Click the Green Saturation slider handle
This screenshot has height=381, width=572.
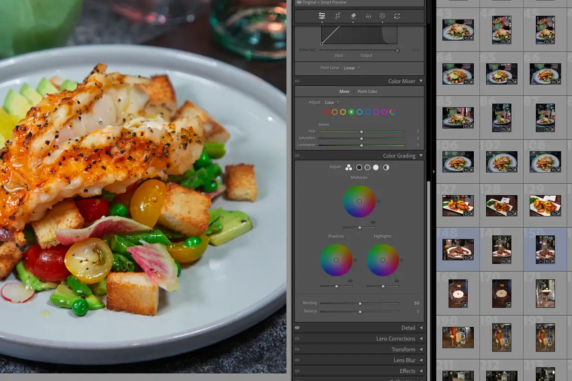[x=361, y=138]
